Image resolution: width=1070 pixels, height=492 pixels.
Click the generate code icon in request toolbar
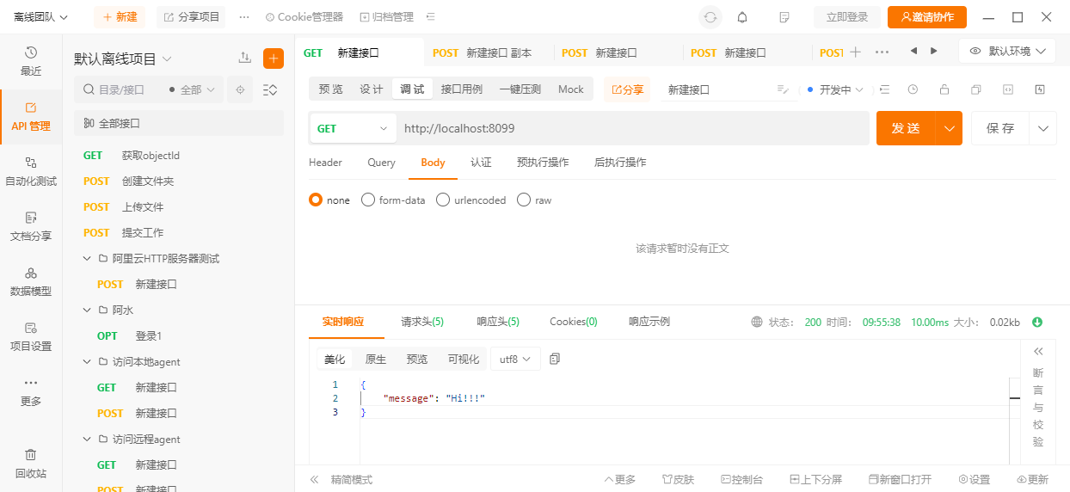(1008, 89)
